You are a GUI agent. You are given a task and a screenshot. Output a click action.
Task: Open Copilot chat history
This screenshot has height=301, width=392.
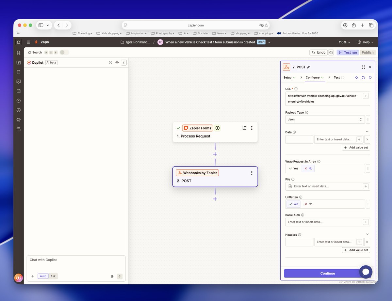pyautogui.click(x=110, y=62)
